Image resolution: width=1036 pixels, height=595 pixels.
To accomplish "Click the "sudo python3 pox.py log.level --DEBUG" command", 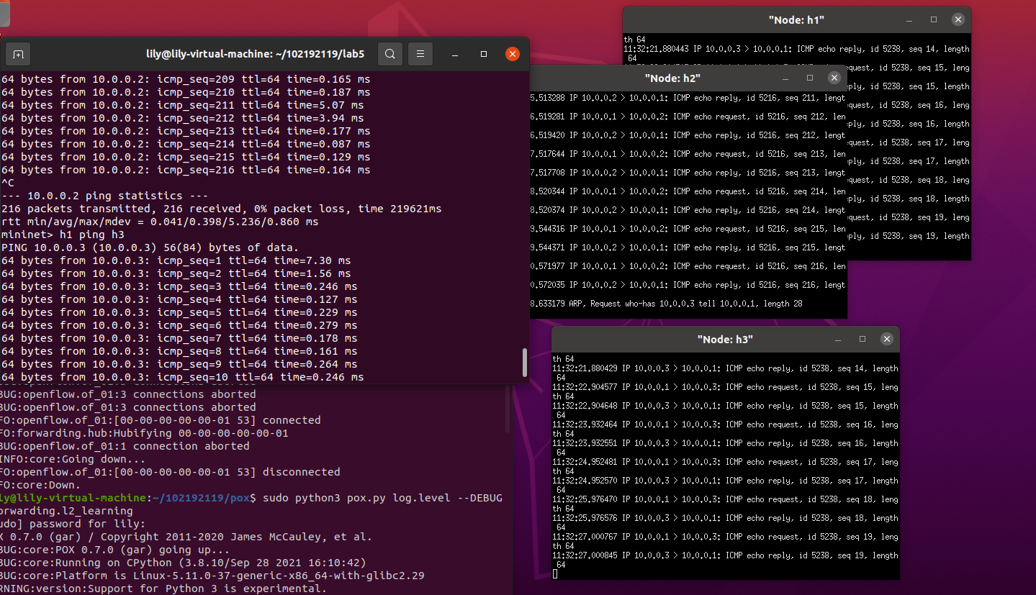I will coord(383,498).
